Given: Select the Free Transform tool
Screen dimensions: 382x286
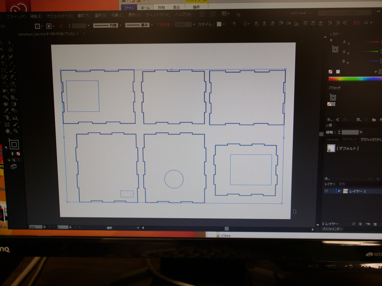Looking at the screenshot, I should [x=13, y=91].
